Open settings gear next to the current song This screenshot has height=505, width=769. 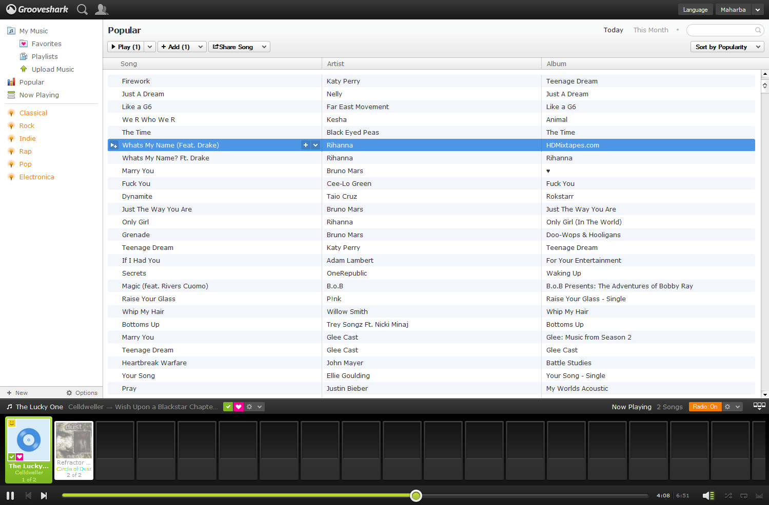coord(249,406)
